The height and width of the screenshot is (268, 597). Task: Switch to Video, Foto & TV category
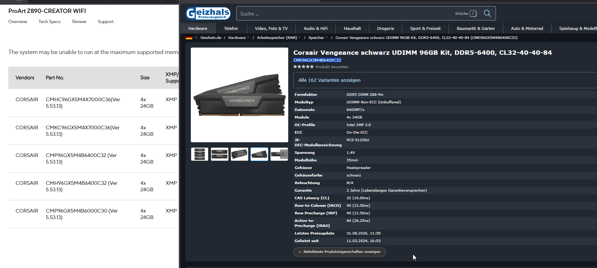(x=271, y=28)
